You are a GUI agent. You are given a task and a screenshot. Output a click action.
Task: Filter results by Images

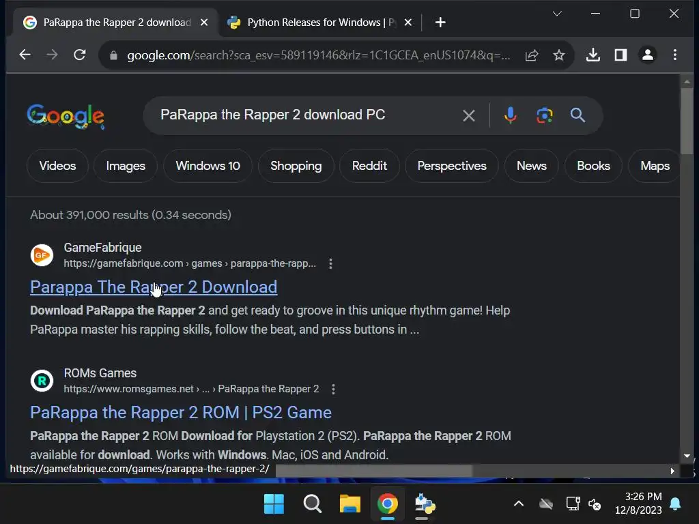coord(126,166)
